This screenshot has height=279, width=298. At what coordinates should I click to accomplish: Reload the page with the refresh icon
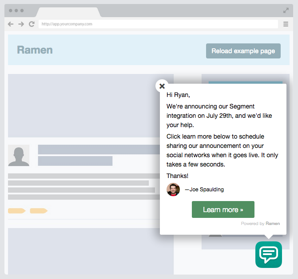(32, 24)
